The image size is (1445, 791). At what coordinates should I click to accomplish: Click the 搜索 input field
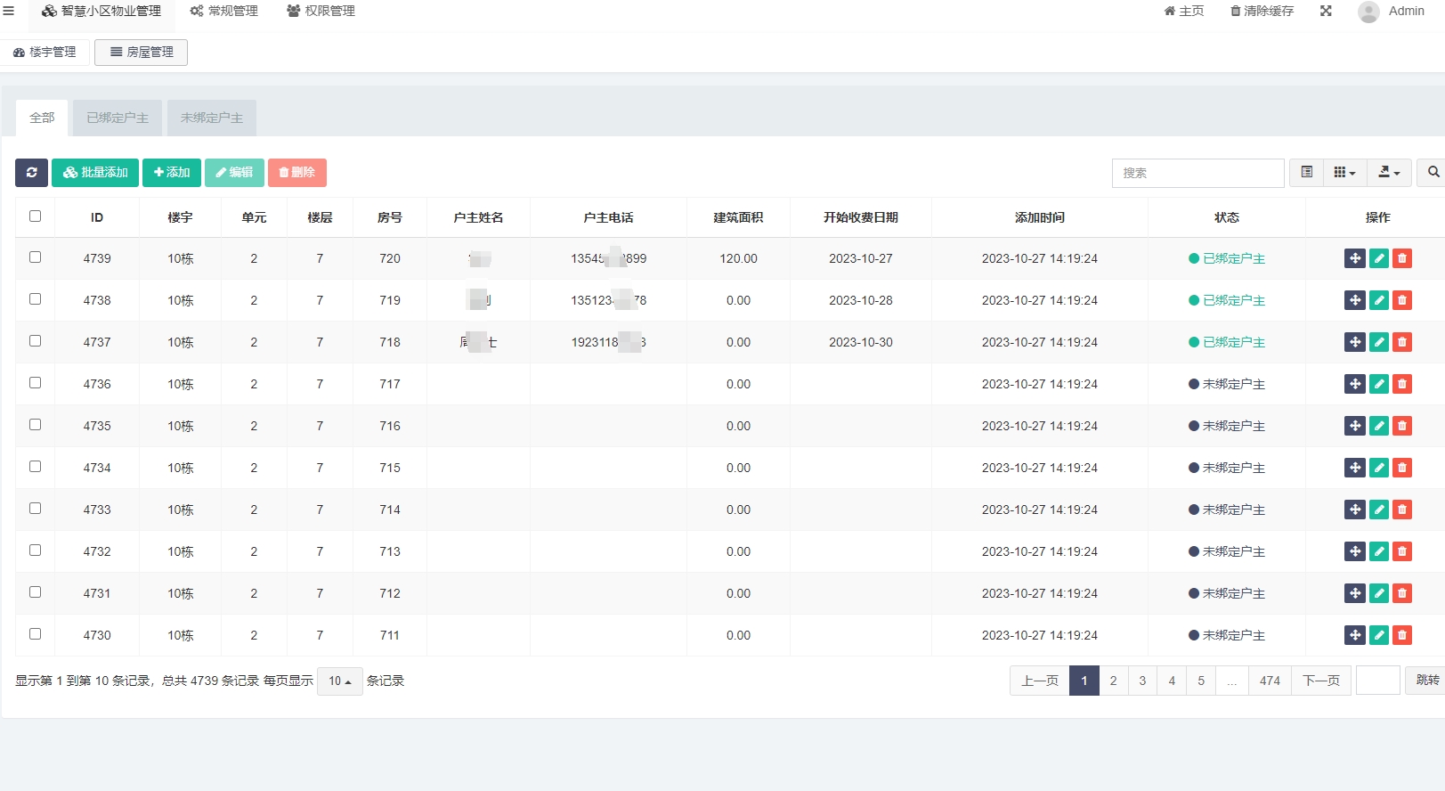(x=1197, y=173)
